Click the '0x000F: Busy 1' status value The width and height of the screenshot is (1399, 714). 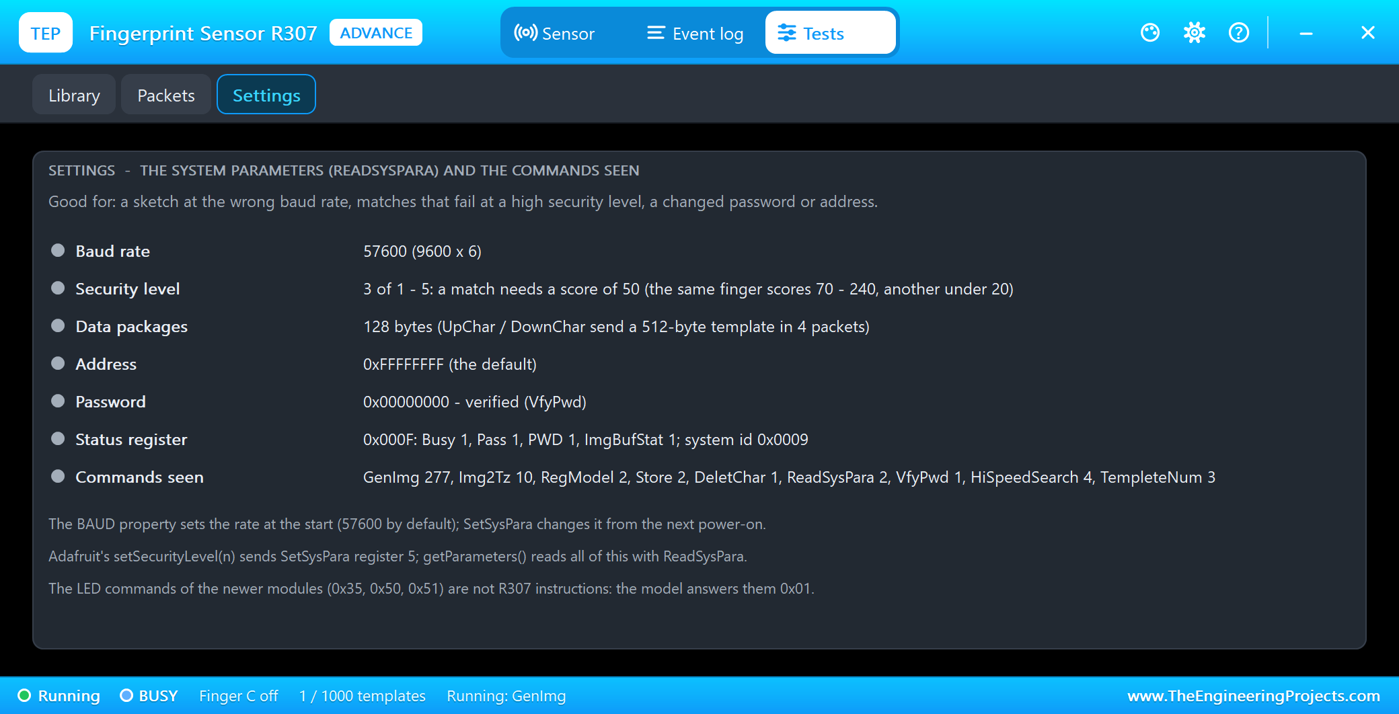click(585, 440)
